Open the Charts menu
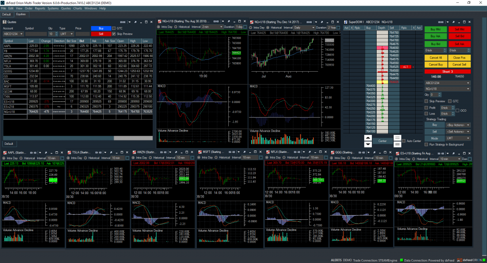 [x=77, y=9]
